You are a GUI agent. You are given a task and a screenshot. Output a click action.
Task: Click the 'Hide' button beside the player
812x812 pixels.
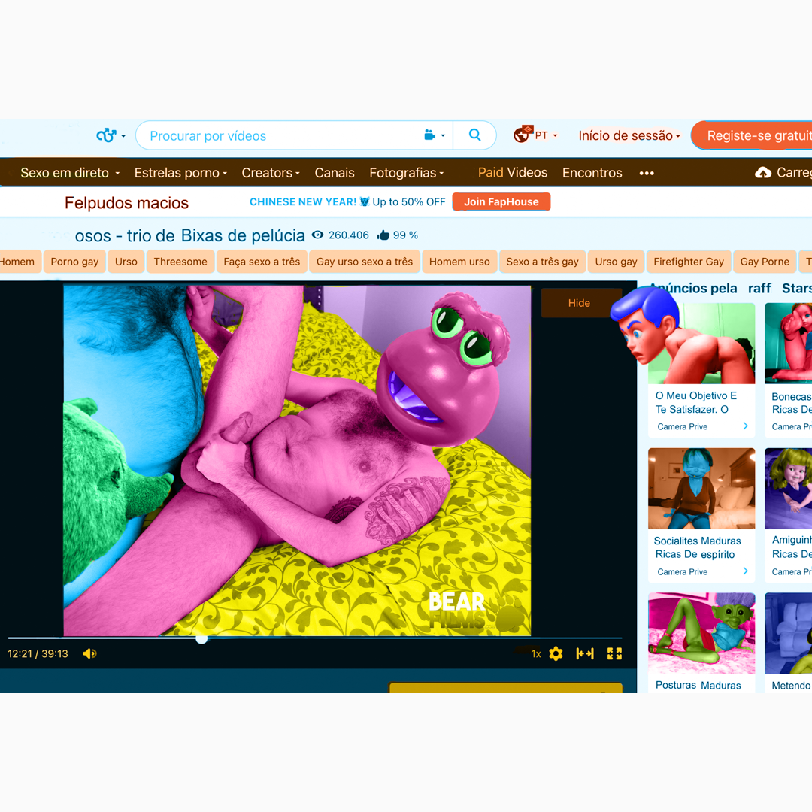coord(579,303)
